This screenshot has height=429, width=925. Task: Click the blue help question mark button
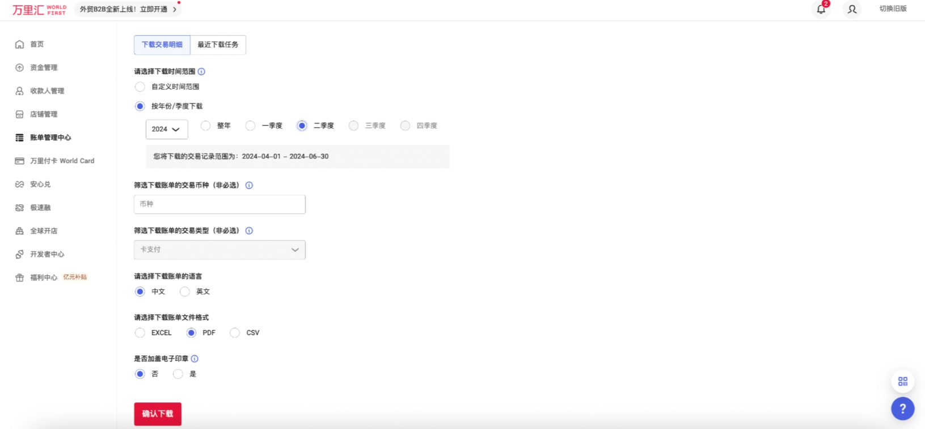point(902,409)
